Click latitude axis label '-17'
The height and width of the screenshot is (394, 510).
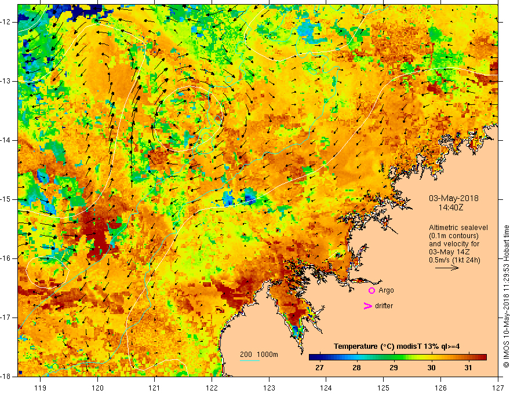click(6, 318)
